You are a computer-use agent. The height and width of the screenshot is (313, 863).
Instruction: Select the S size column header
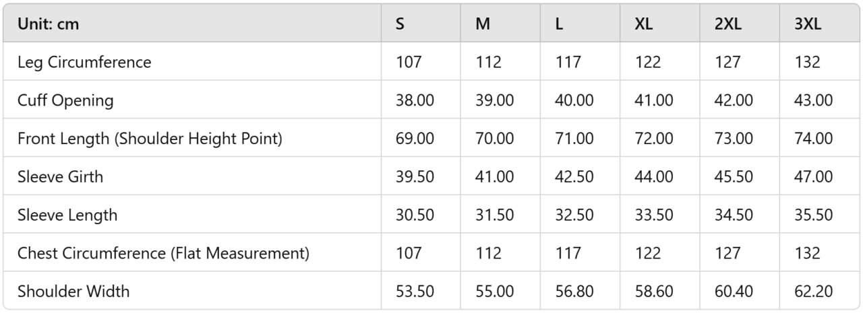pyautogui.click(x=400, y=24)
